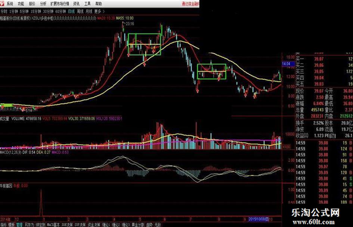Apply the 缠论2 template
Screen dimensions: 353x227
116,225
